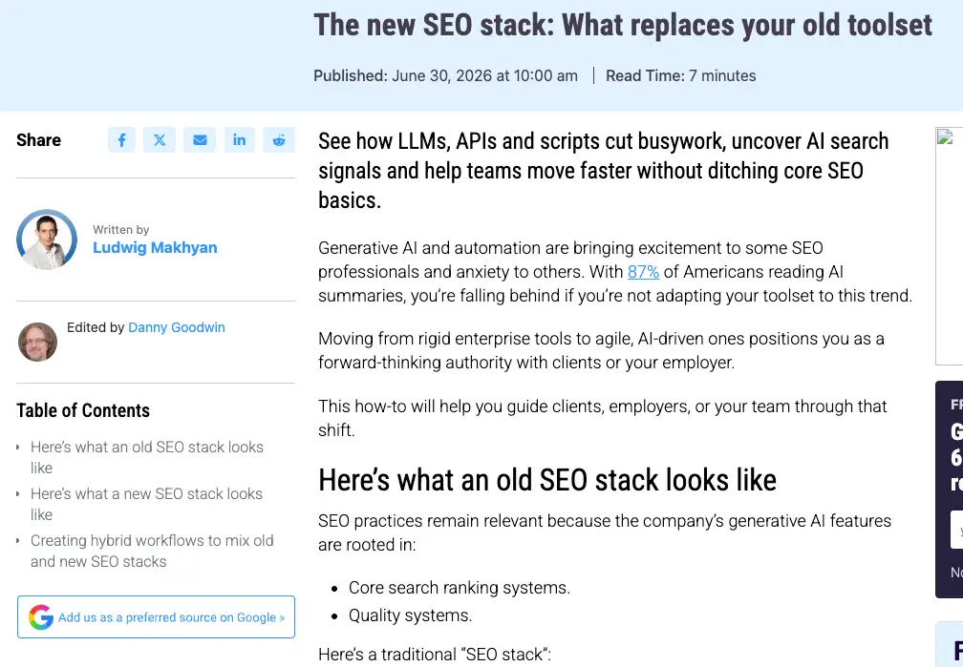The height and width of the screenshot is (667, 963).
Task: Click 'Add us as a preferred source on Google'
Action: 156,616
